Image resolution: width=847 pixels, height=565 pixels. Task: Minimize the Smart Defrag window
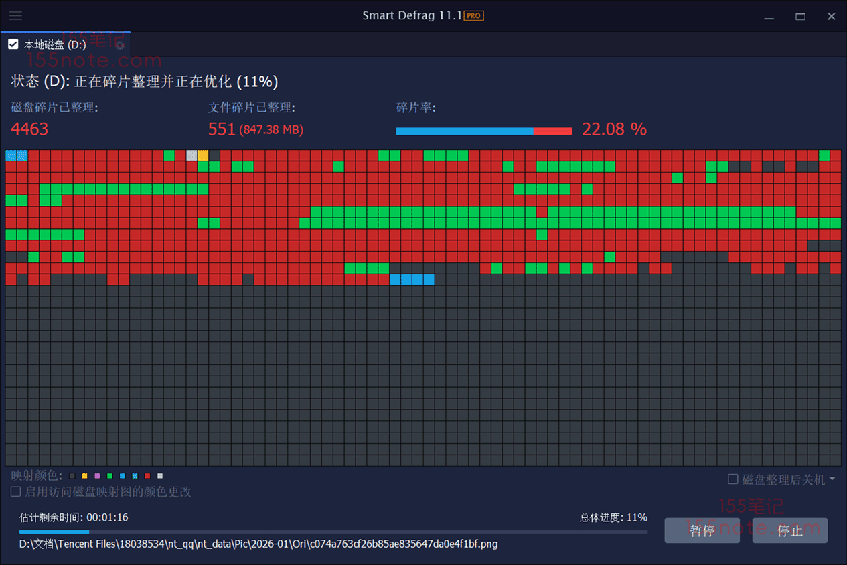[769, 16]
